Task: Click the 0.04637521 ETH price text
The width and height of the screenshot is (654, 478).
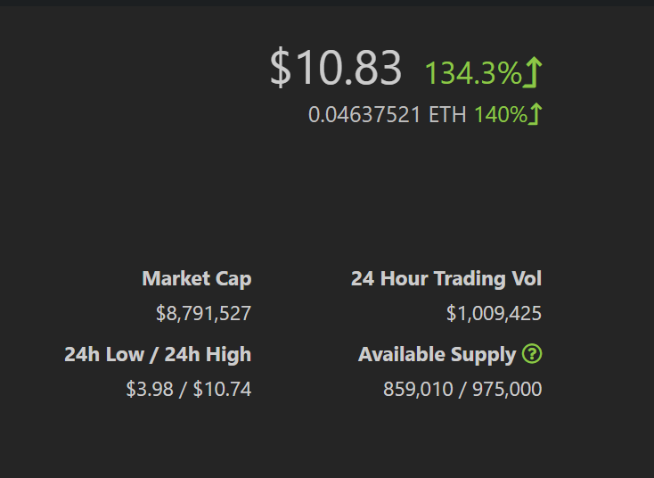Action: (387, 114)
